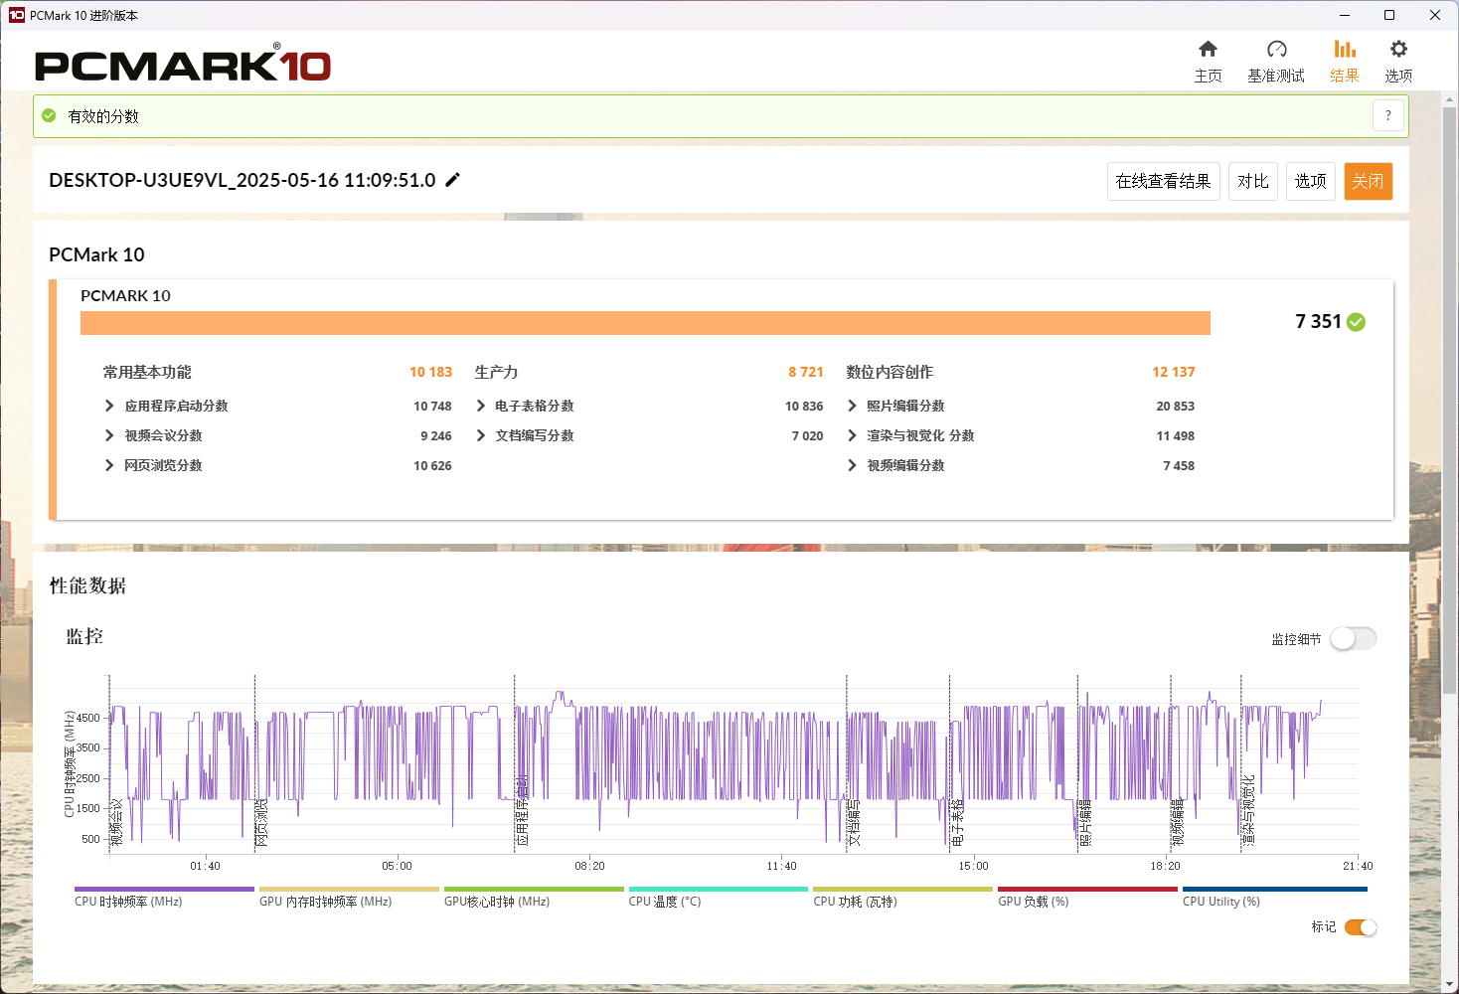Expand 电子表格分数 row

[x=481, y=406]
